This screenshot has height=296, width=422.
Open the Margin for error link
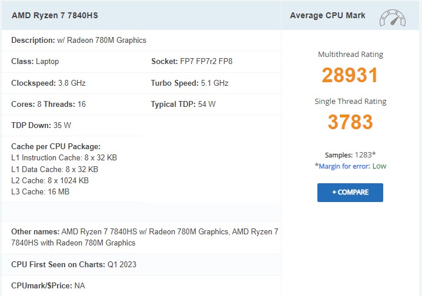click(x=343, y=166)
